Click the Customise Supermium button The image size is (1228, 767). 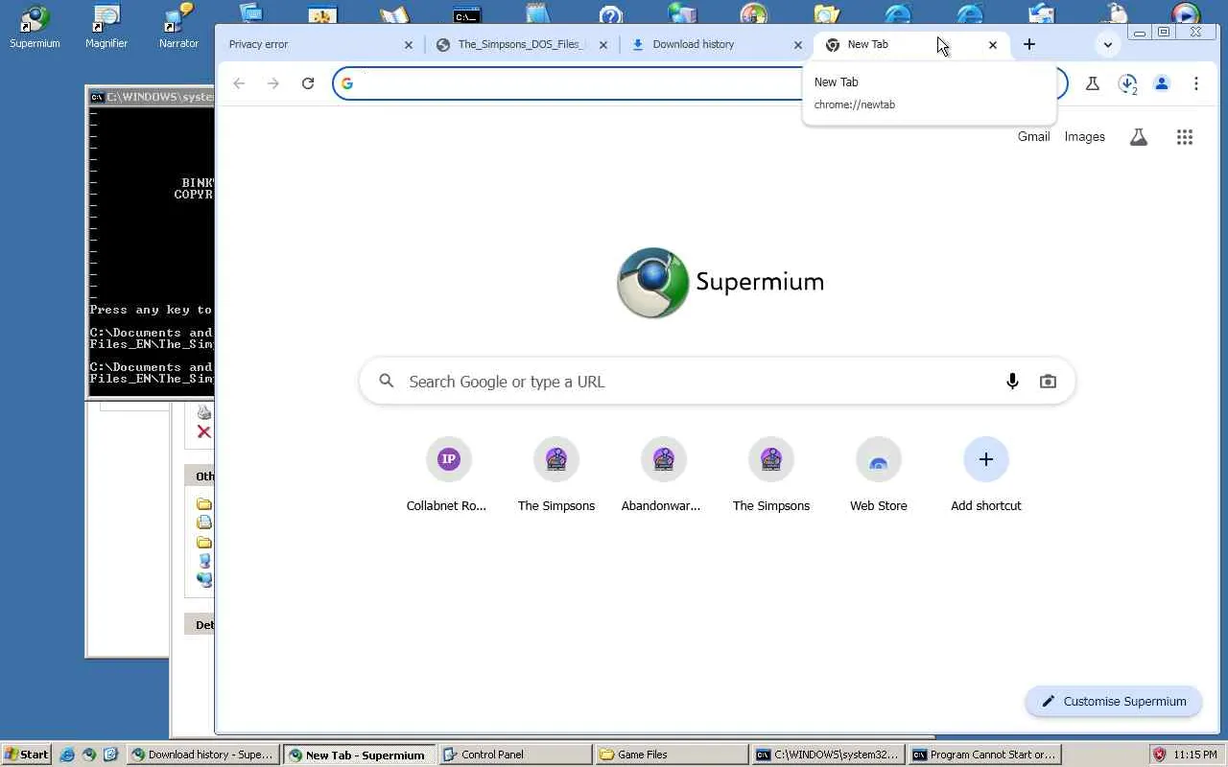point(1113,702)
